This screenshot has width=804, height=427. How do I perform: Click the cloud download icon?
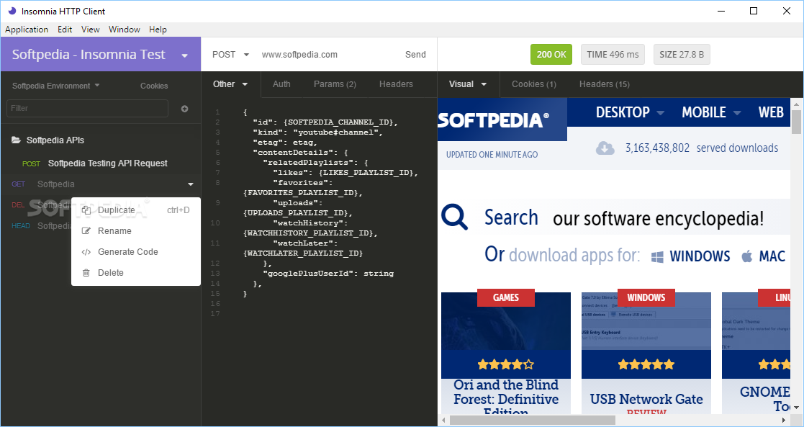tap(605, 148)
